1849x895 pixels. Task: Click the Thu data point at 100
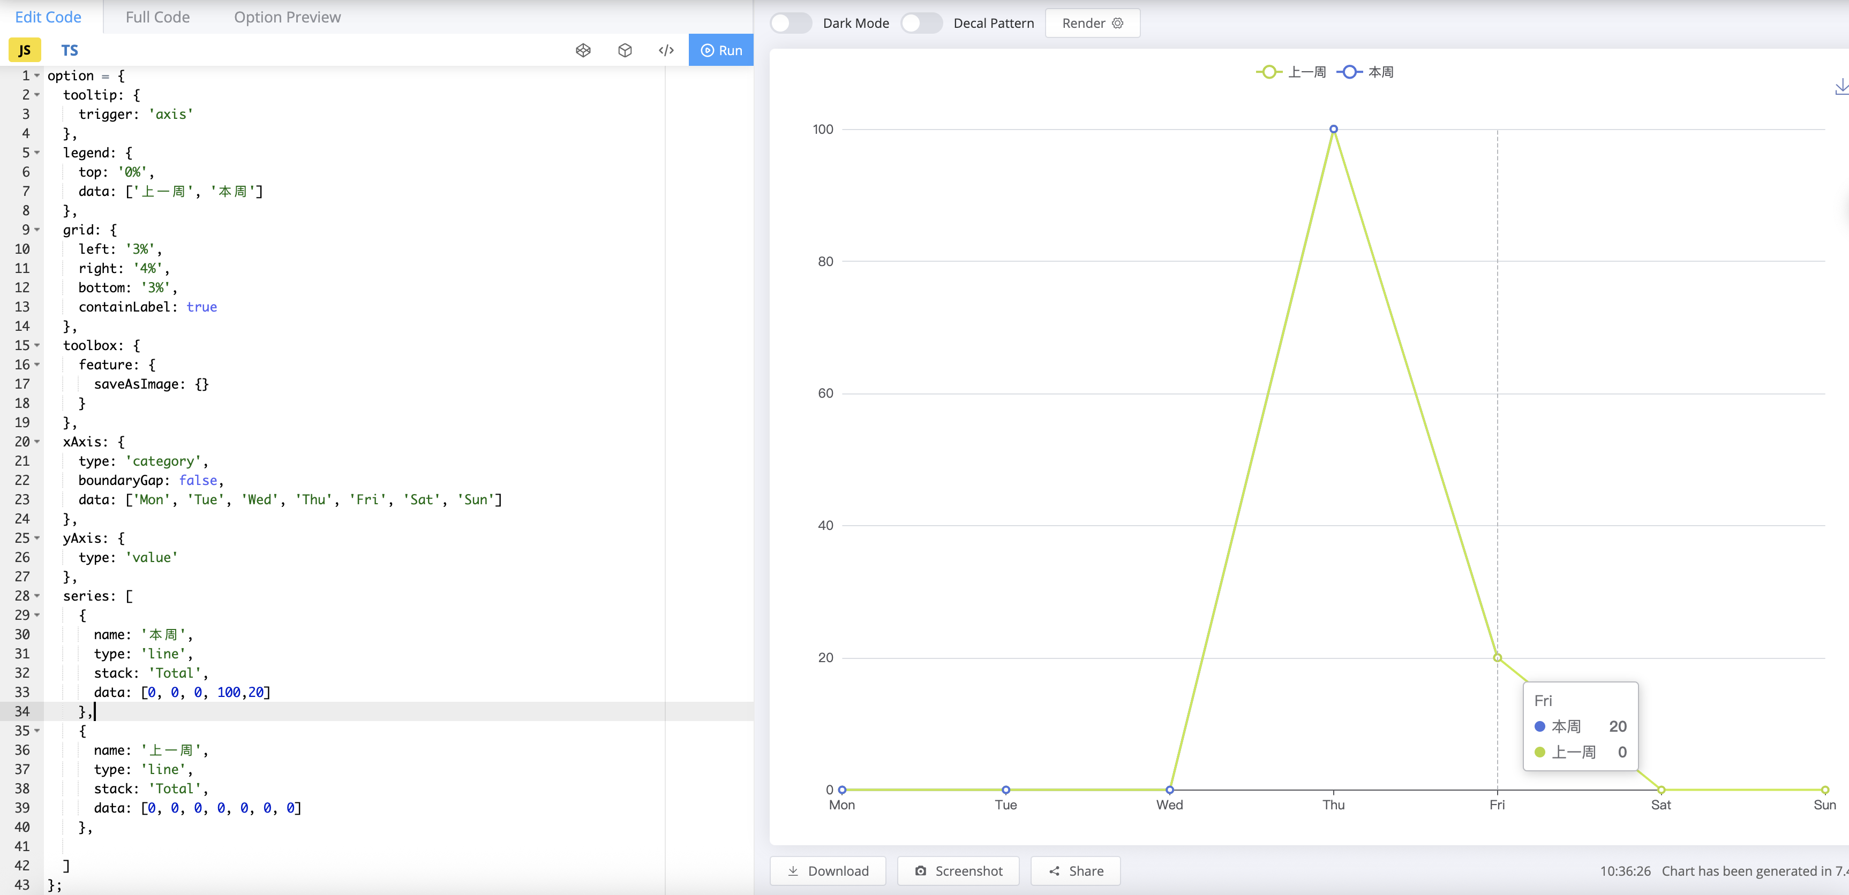[1333, 129]
